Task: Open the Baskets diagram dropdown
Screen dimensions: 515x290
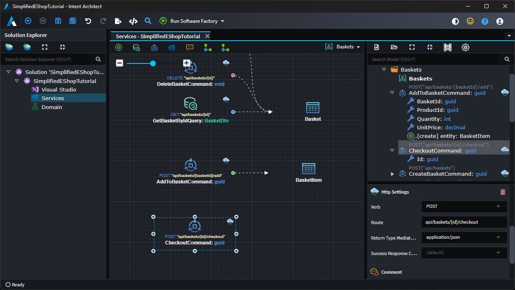Action: pos(343,47)
